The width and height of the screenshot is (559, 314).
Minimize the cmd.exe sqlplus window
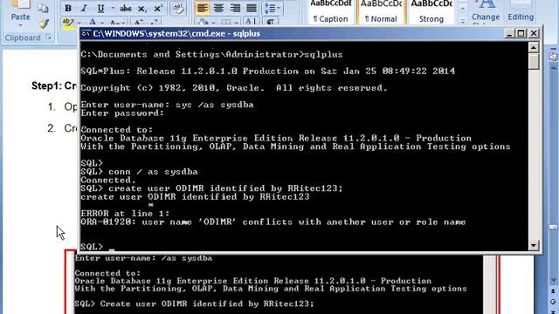click(x=509, y=33)
